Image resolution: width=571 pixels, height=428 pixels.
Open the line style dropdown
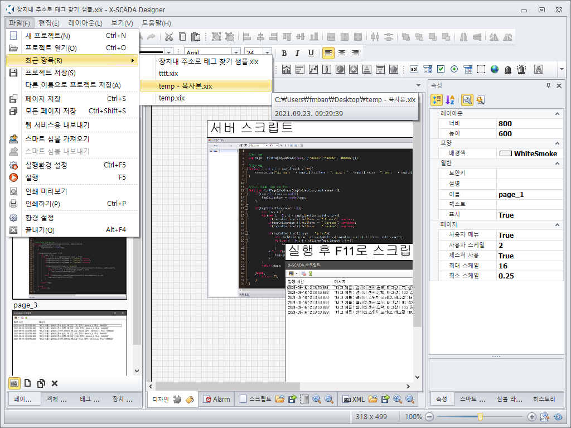click(168, 52)
